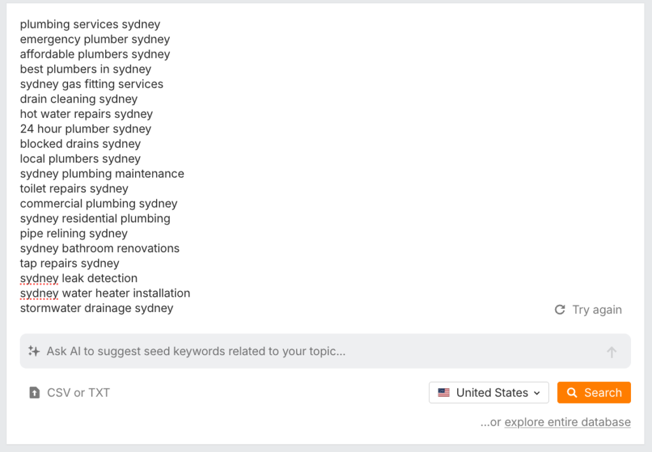652x452 pixels.
Task: Place cursor on "plumbing services sydney" line
Action: click(90, 25)
